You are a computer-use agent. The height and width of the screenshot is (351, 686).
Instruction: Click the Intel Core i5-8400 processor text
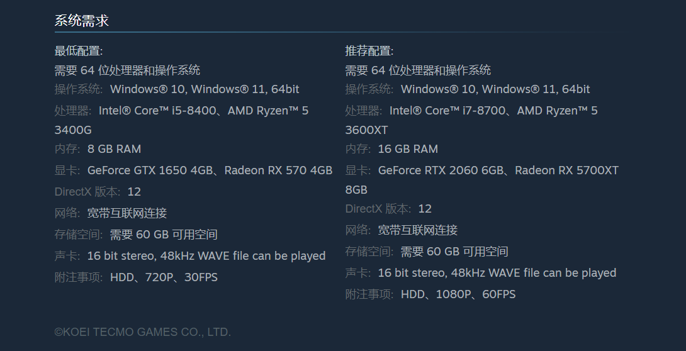(159, 111)
